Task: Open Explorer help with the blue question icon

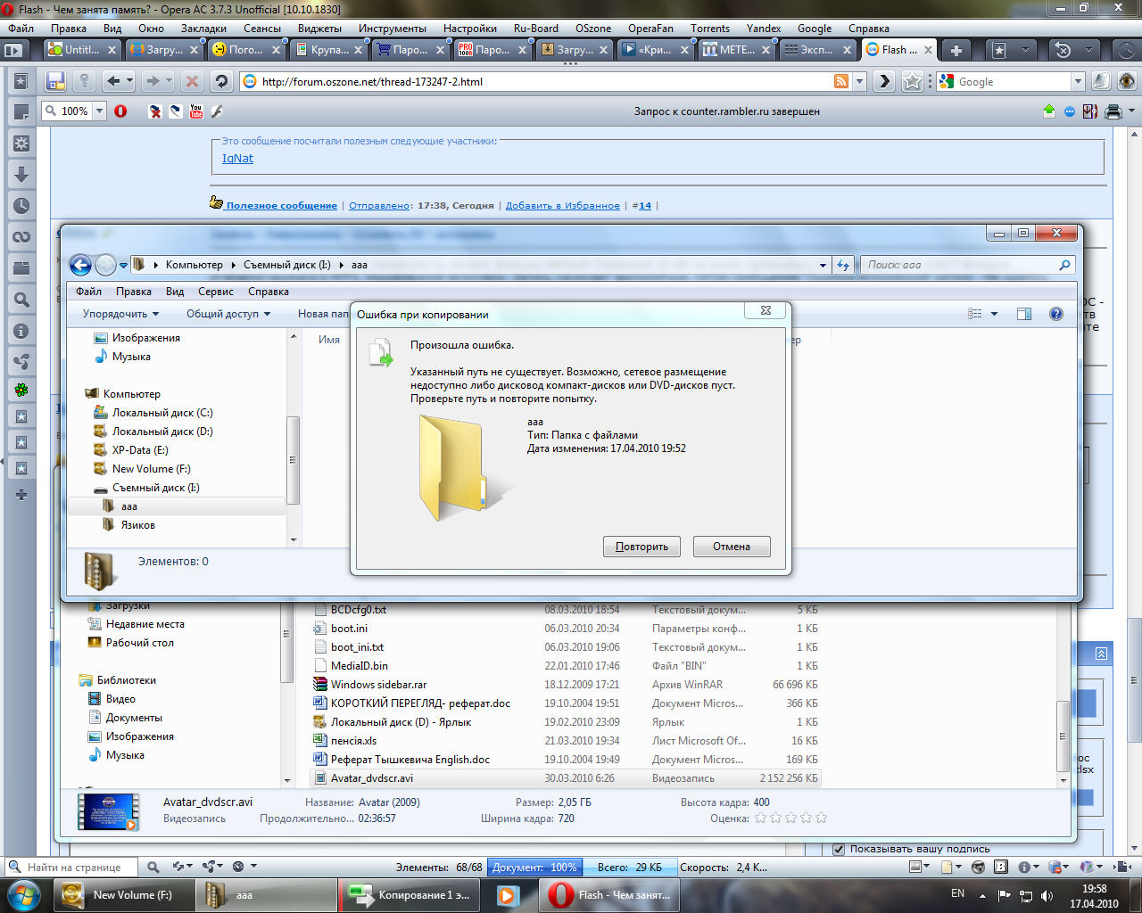Action: [x=1056, y=314]
